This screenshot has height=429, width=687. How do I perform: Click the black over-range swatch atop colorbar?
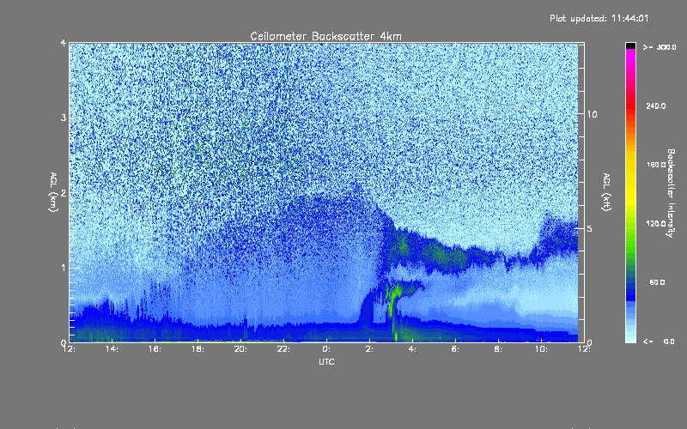click(x=630, y=45)
